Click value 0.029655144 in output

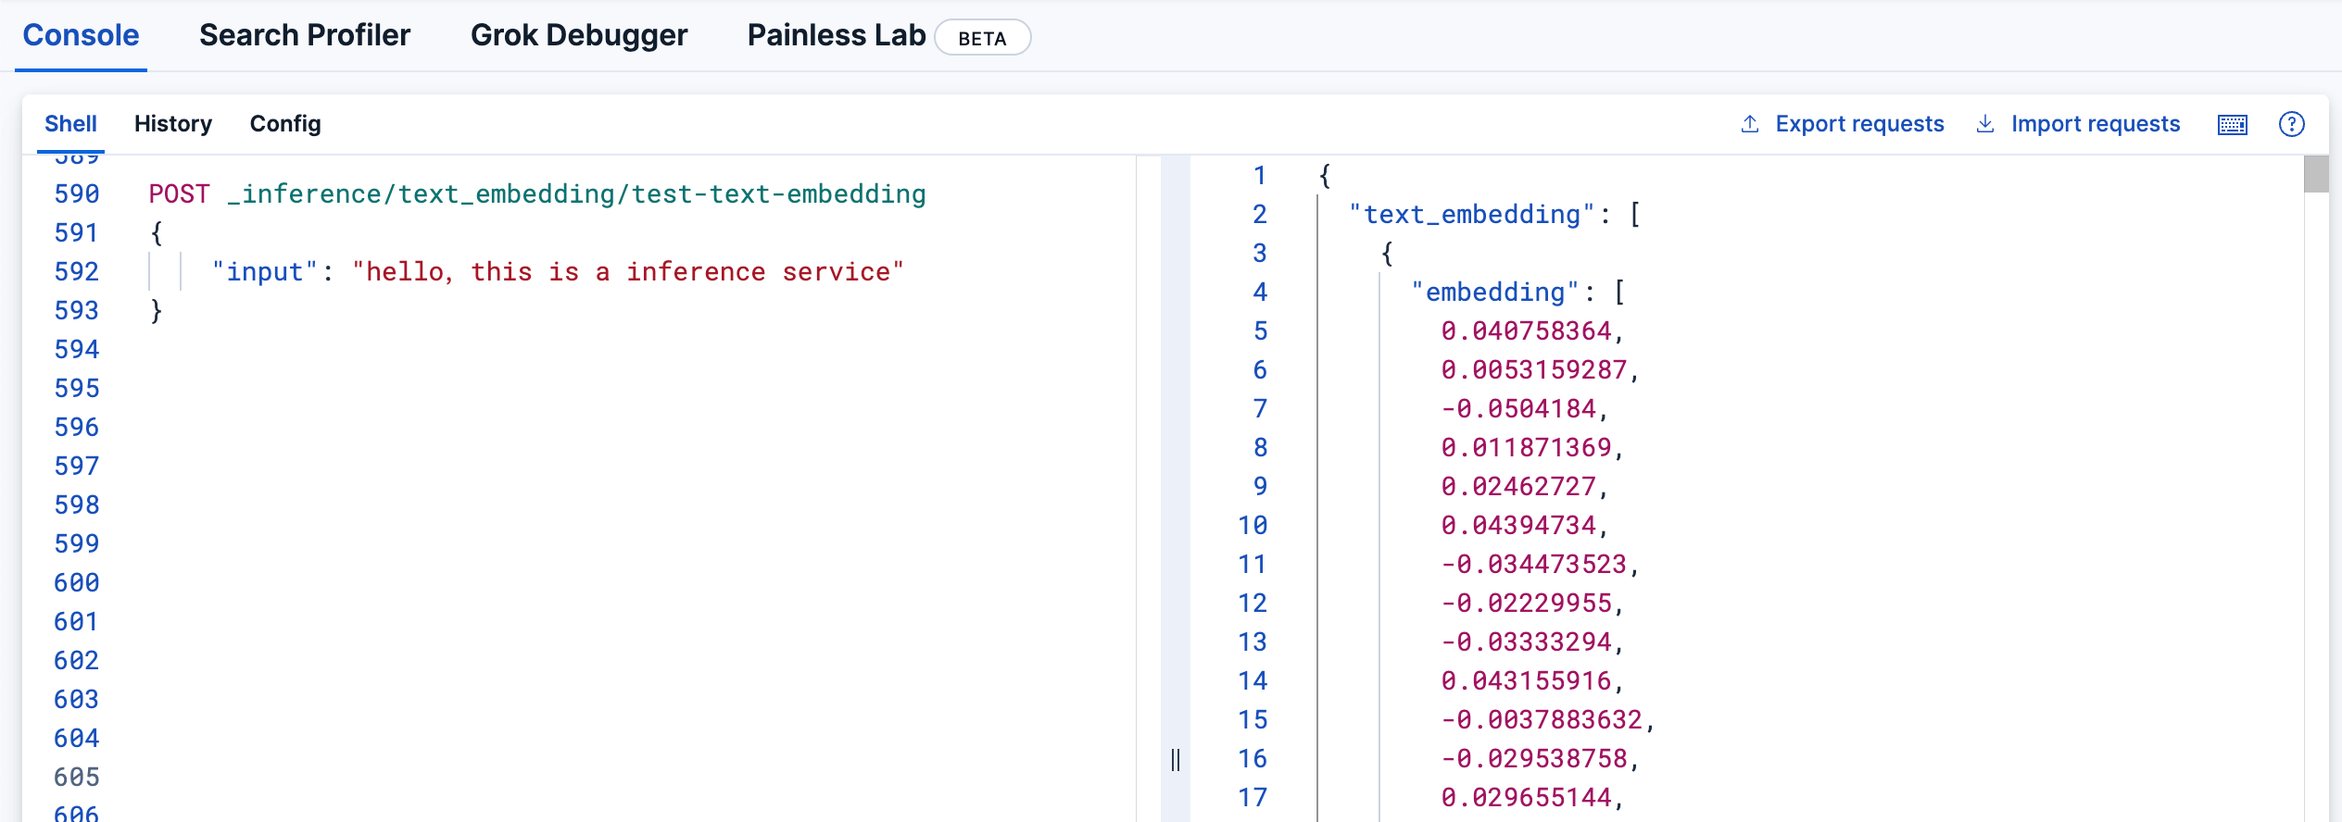[1526, 797]
